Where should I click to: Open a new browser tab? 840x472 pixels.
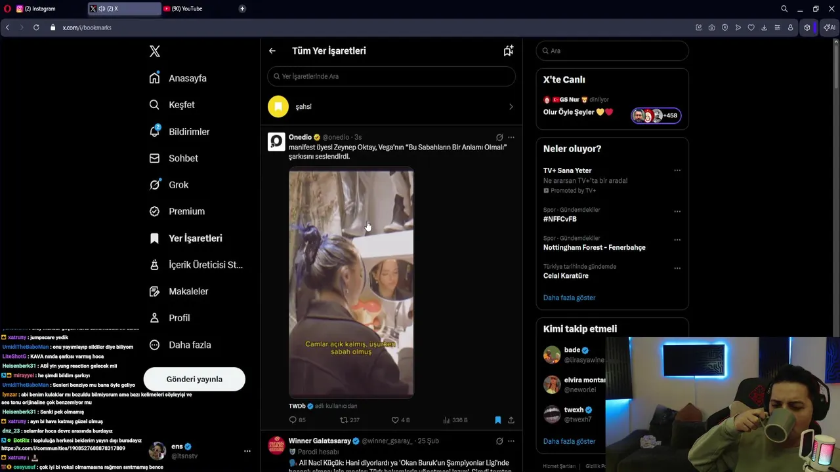242,9
